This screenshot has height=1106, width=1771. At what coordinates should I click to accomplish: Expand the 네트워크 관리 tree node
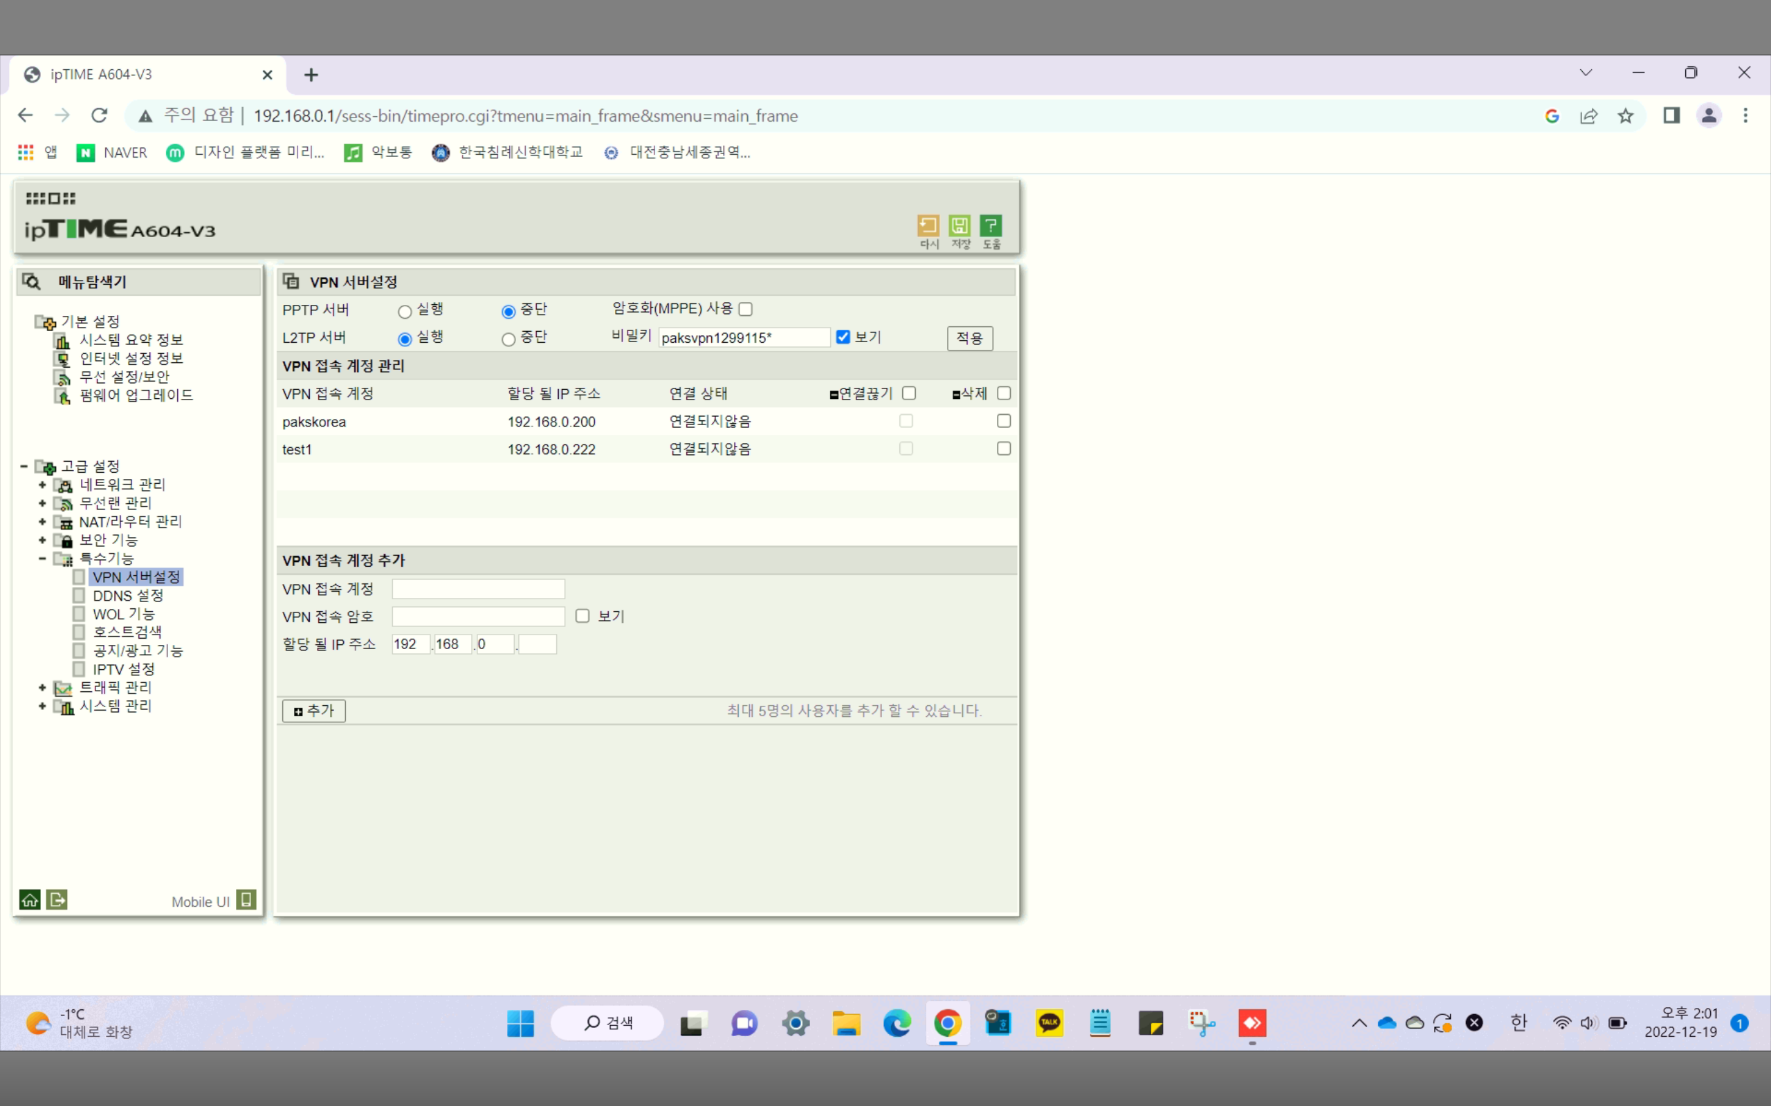click(42, 485)
